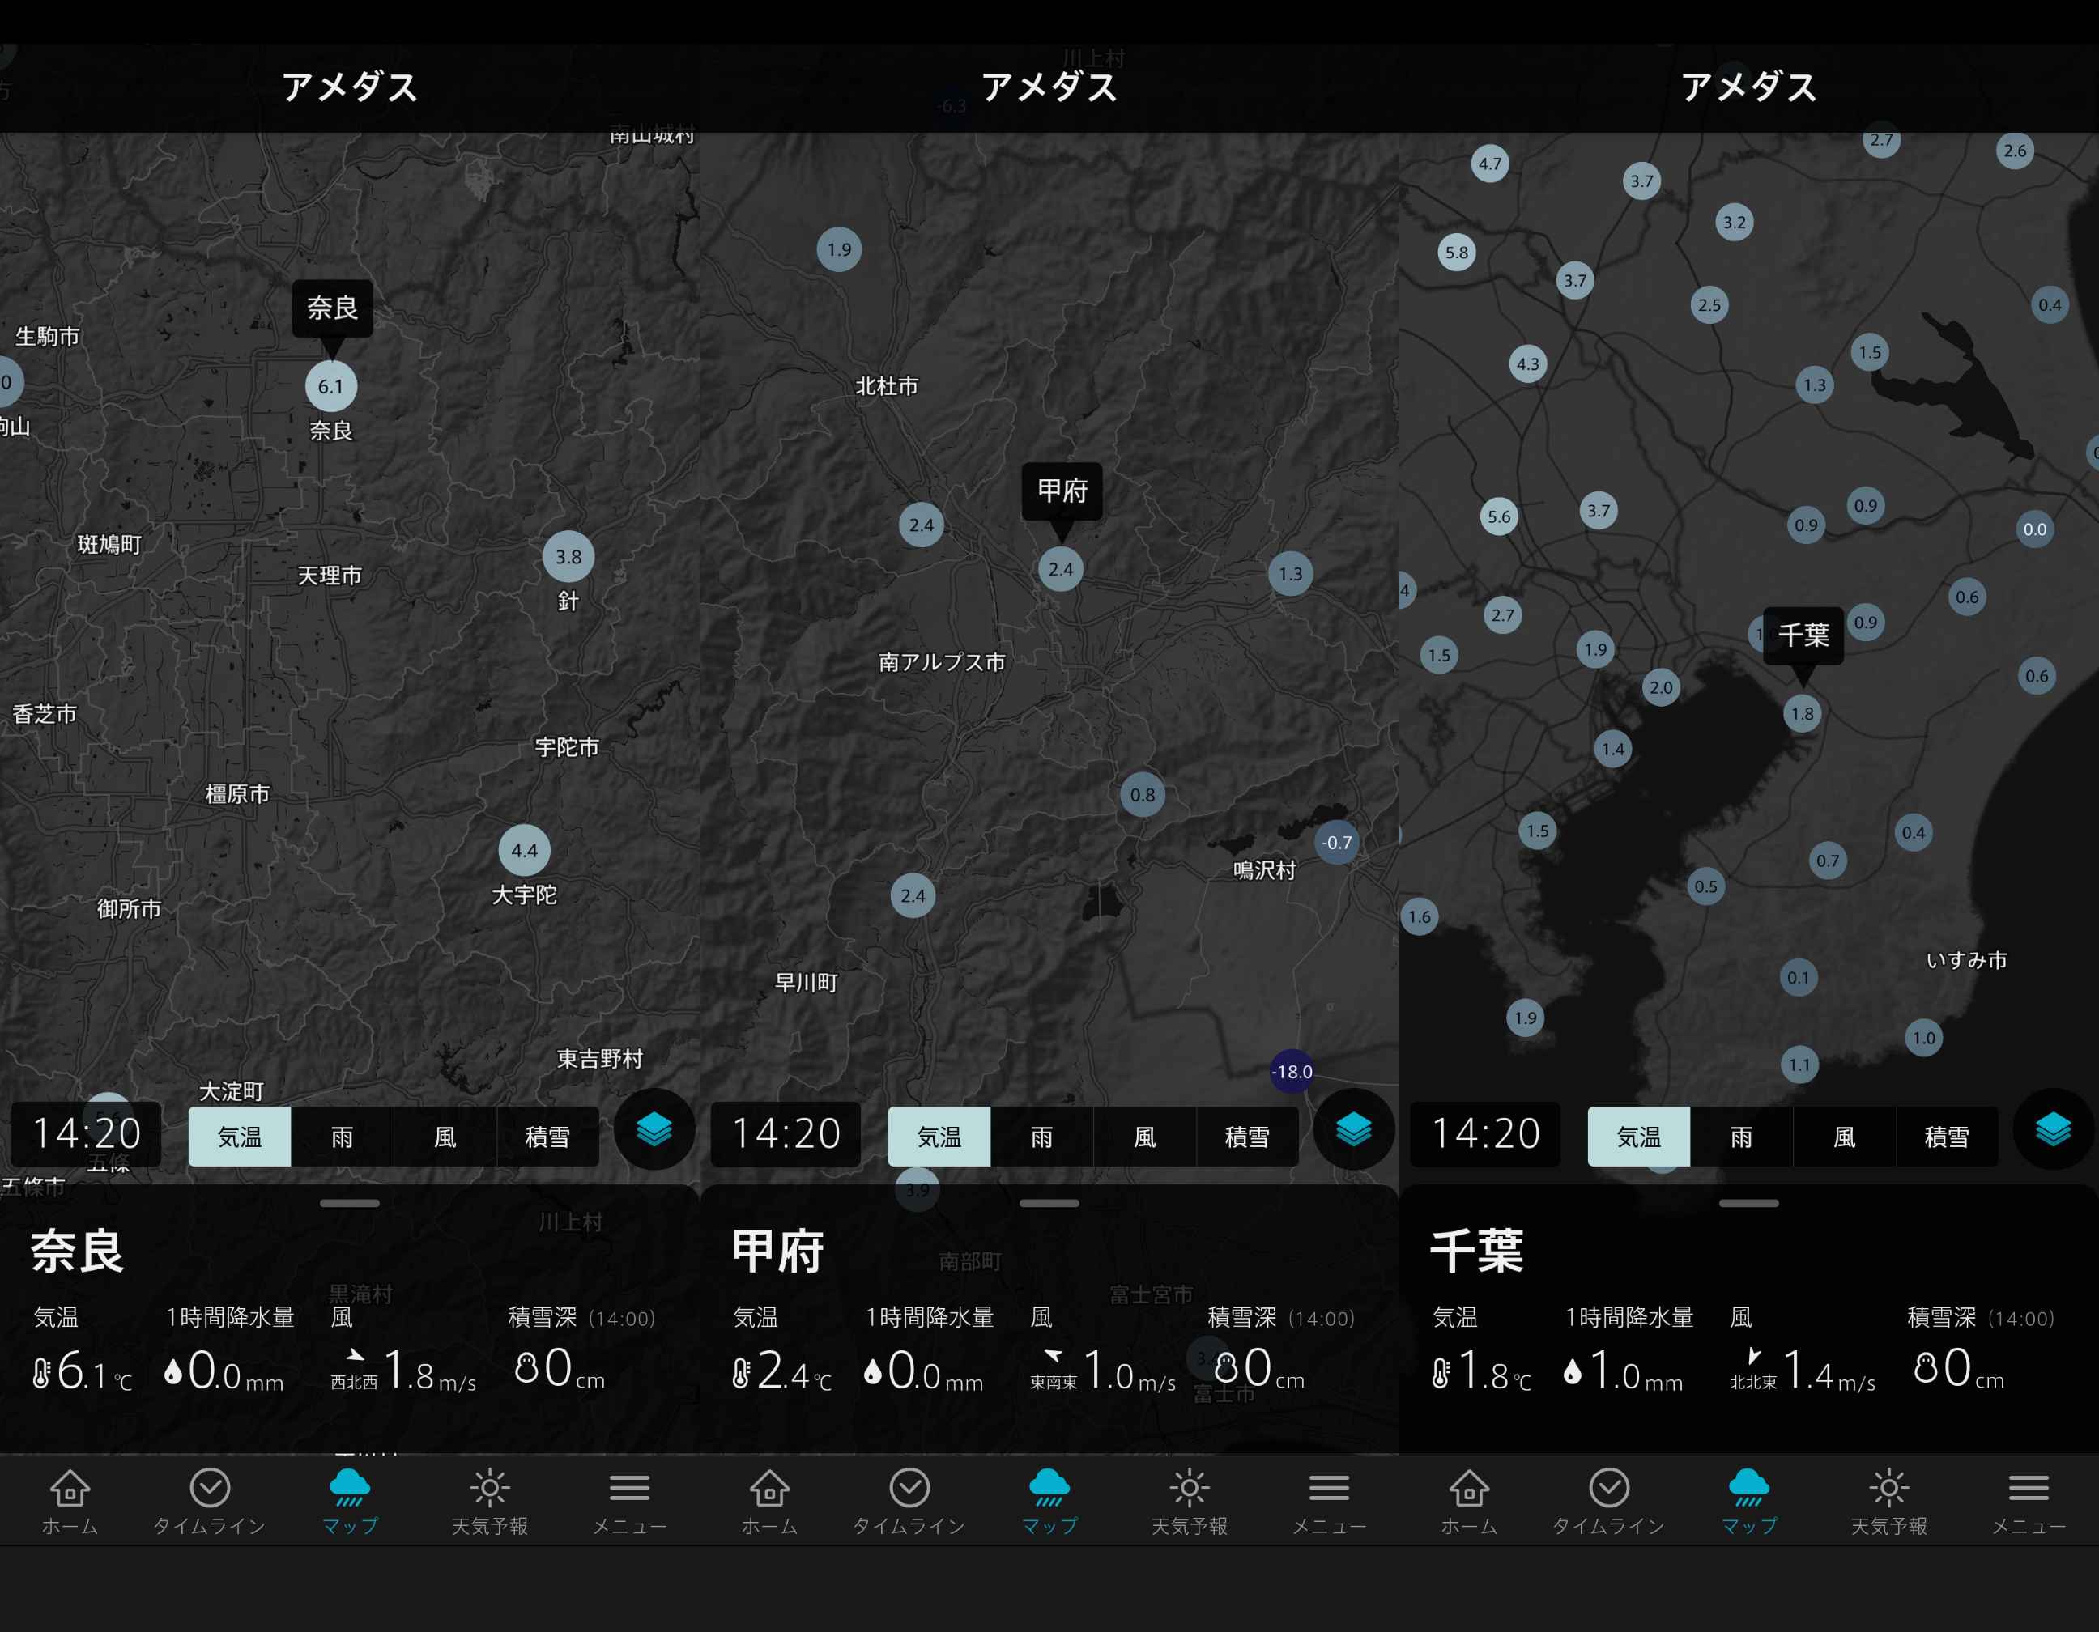Select 気温 tab on Kofu screen
The width and height of the screenshot is (2099, 1632).
939,1137
